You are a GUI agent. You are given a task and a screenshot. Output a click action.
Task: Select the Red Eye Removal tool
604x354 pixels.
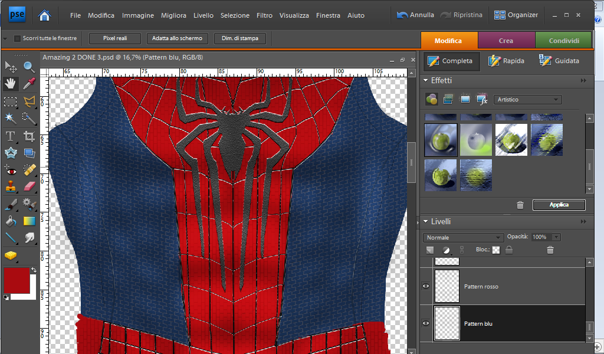tap(11, 170)
